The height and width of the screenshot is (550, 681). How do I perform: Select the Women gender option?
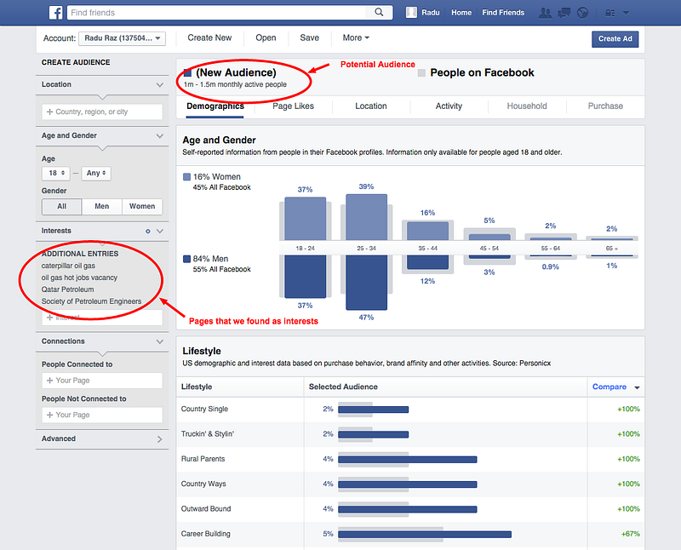pos(142,206)
